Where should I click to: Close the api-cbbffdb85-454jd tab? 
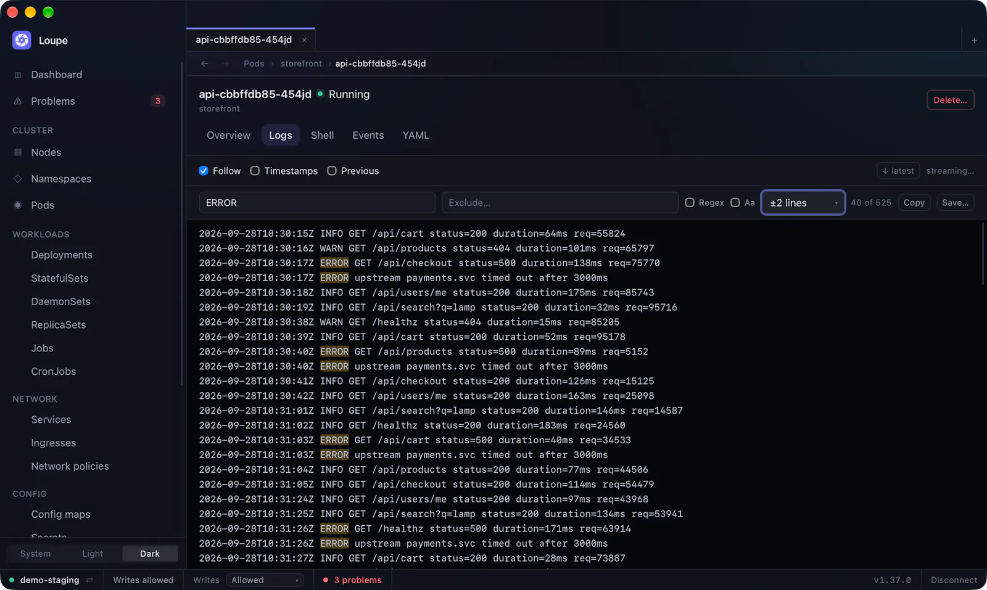304,40
